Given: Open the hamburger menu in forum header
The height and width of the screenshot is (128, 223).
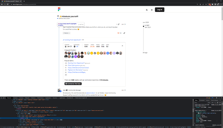Looking at the screenshot, I should point(152,10).
